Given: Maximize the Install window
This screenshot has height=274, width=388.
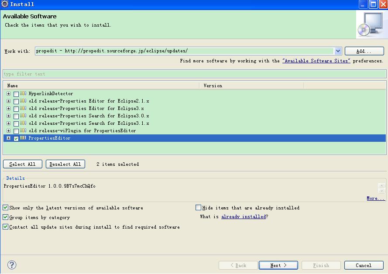Looking at the screenshot, I should point(373,4).
